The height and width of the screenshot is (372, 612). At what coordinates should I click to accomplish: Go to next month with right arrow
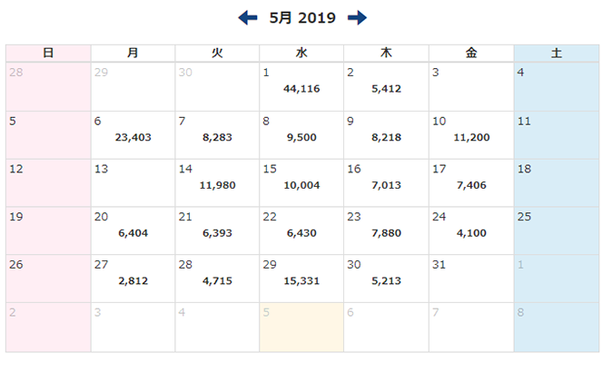[x=357, y=17]
